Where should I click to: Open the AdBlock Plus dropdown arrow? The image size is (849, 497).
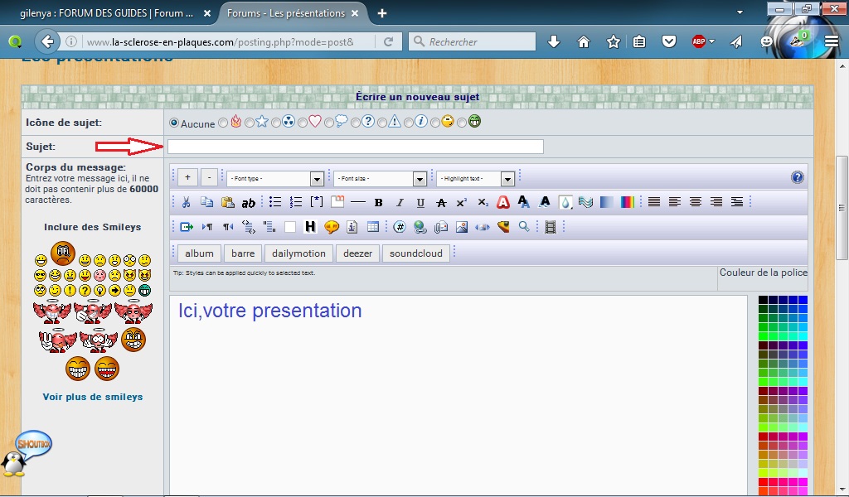[711, 41]
